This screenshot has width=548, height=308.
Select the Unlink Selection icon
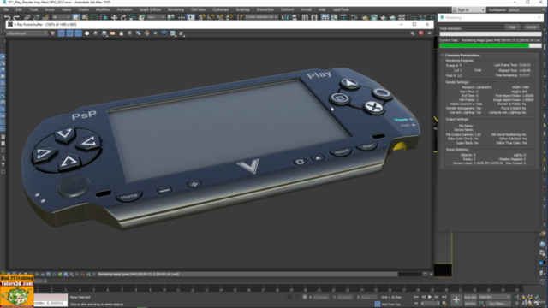(36, 17)
